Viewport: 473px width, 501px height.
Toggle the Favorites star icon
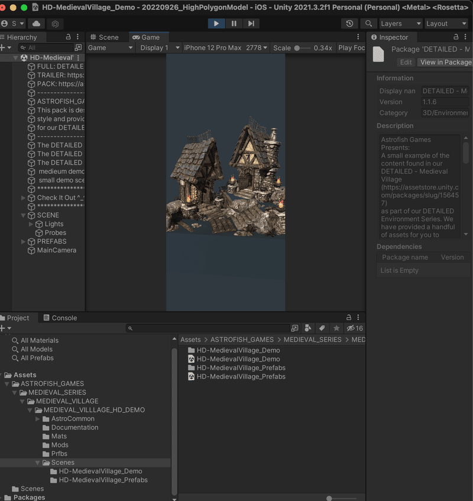[336, 328]
